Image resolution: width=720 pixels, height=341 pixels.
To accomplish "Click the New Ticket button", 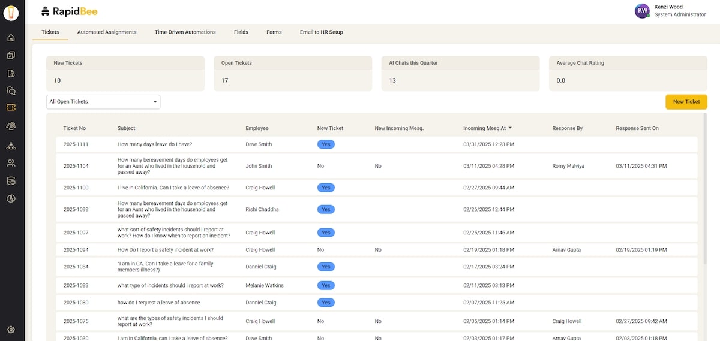I will [686, 102].
